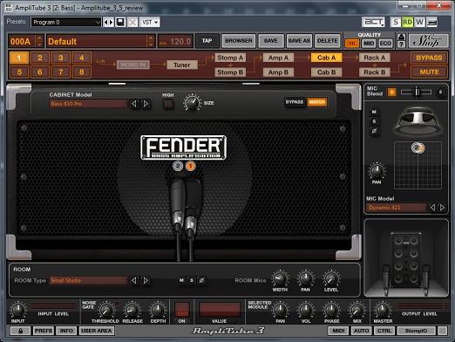
Task: Select next mic model arrow
Action: (x=442, y=208)
